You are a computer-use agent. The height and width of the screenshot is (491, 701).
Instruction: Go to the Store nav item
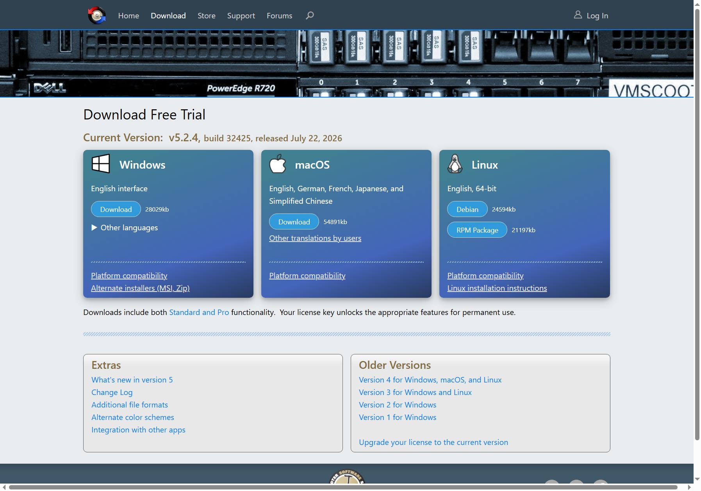coord(207,16)
